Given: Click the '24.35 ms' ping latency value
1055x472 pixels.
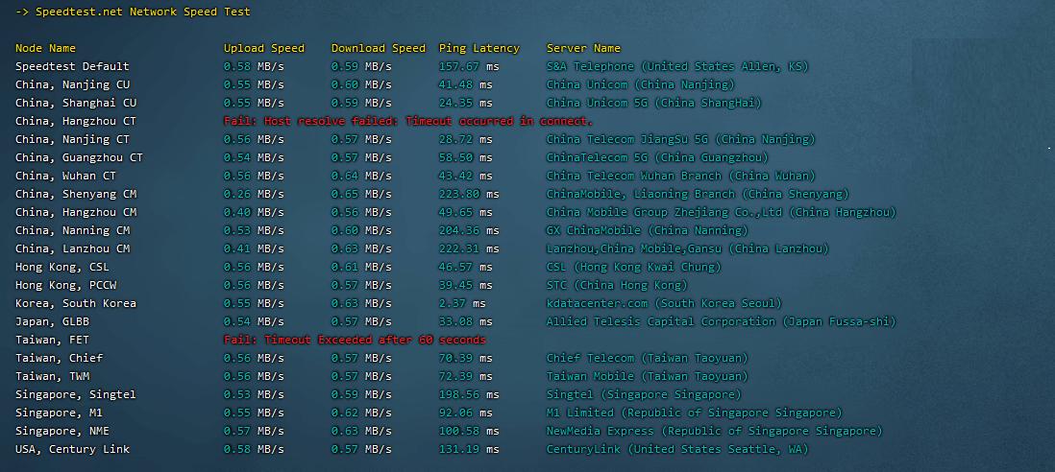Looking at the screenshot, I should click(466, 103).
